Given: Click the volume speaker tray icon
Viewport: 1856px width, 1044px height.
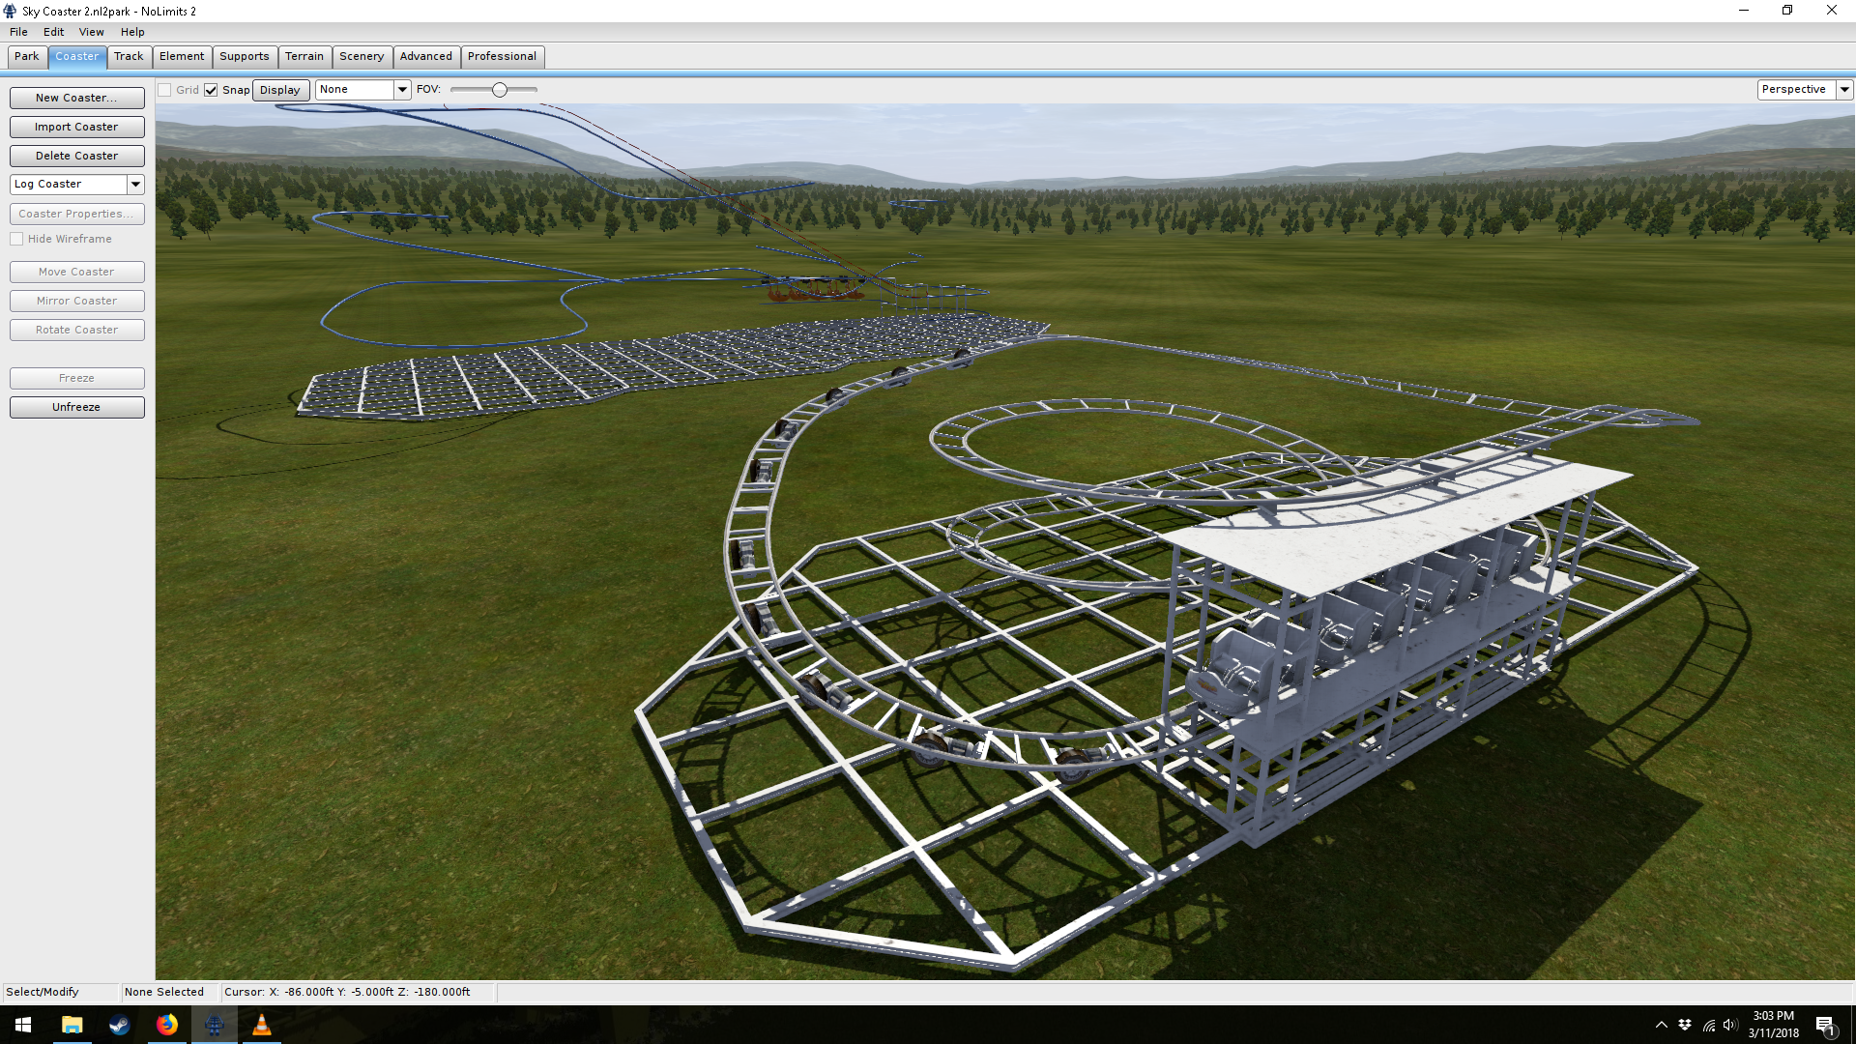Looking at the screenshot, I should [x=1730, y=1026].
